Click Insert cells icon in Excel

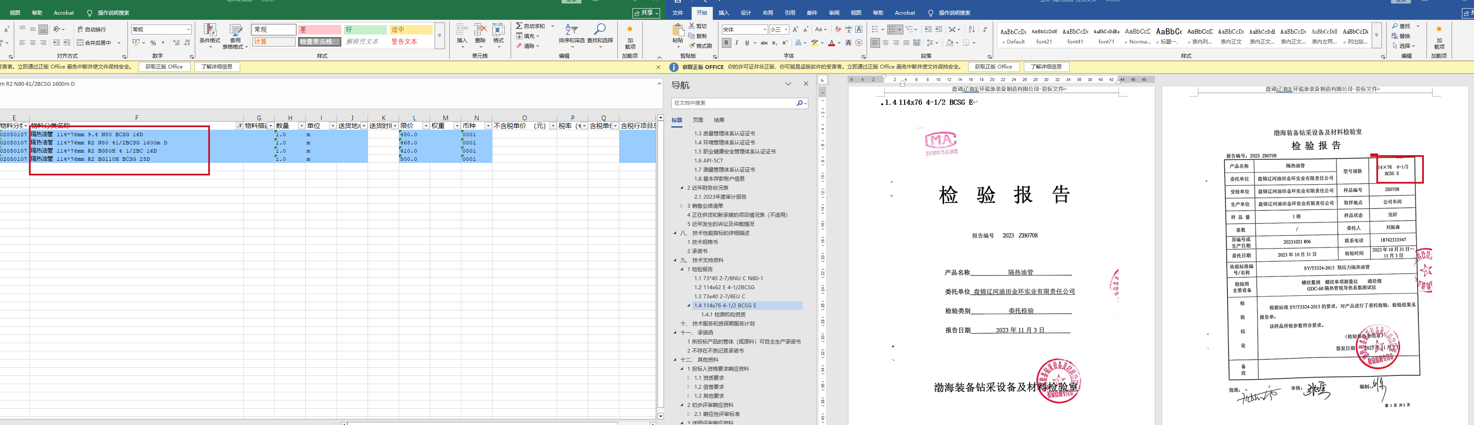(x=462, y=30)
